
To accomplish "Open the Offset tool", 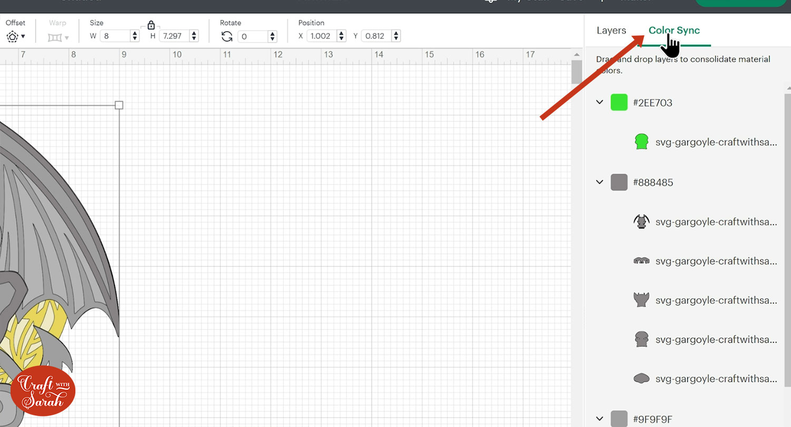I will [12, 37].
